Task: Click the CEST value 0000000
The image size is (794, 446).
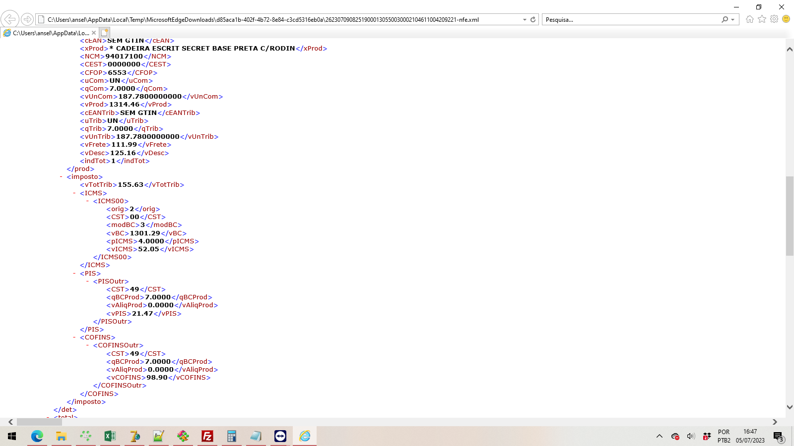Action: tap(124, 64)
